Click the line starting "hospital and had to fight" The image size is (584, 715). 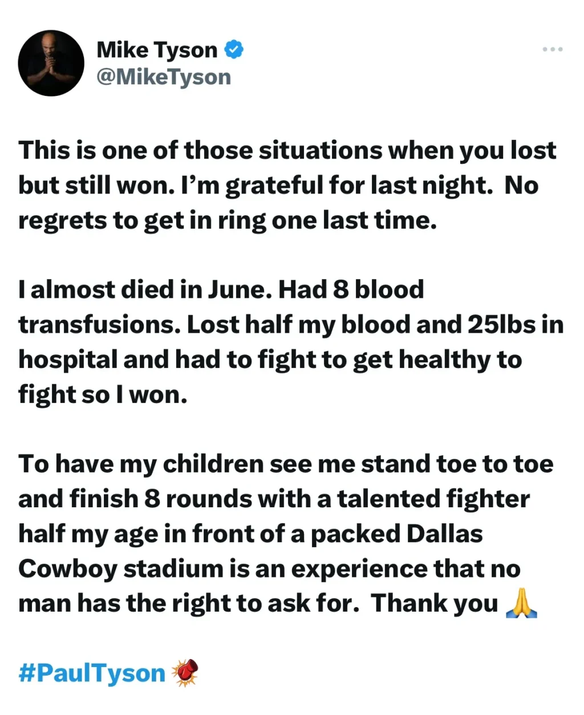tap(270, 360)
